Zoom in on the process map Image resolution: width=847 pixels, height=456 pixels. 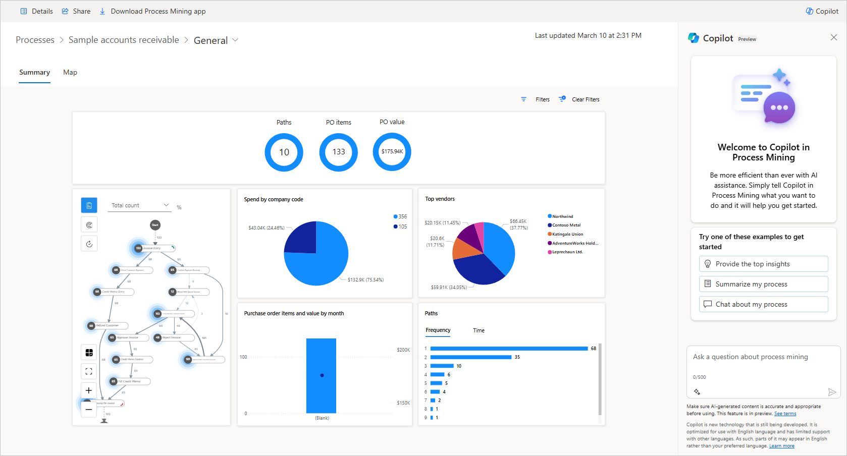(89, 390)
